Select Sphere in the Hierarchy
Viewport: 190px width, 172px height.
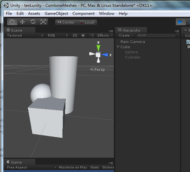click(131, 52)
